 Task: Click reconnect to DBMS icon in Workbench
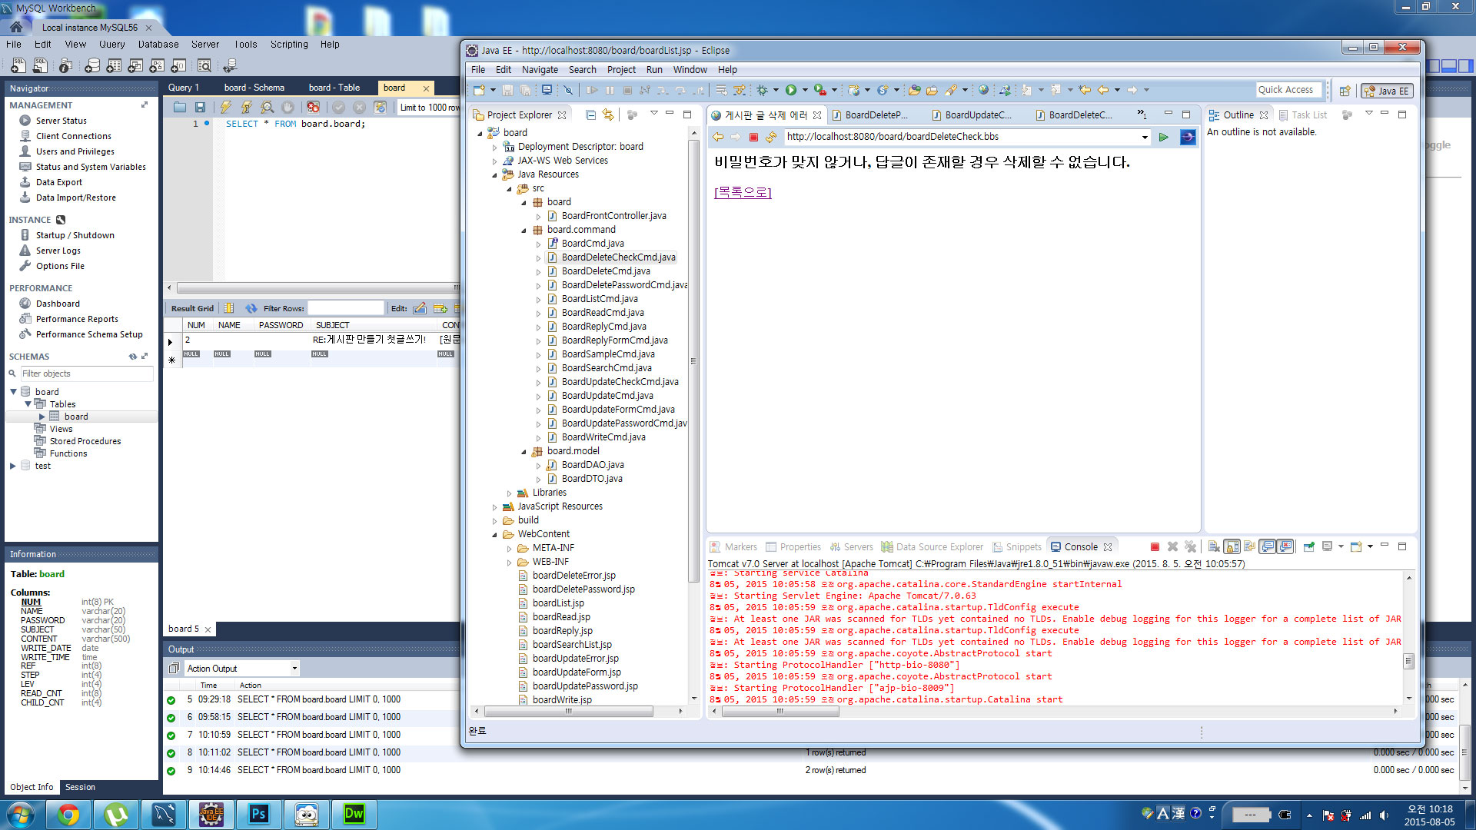tap(230, 65)
